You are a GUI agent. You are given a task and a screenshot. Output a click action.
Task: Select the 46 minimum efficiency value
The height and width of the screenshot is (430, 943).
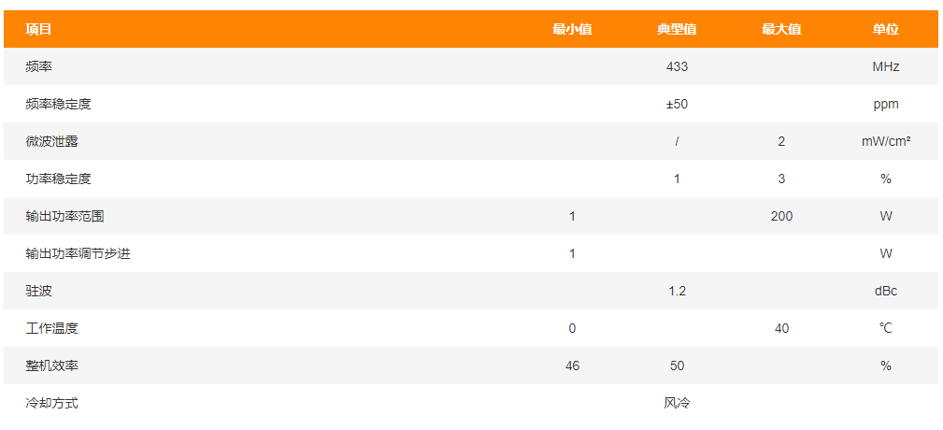572,365
